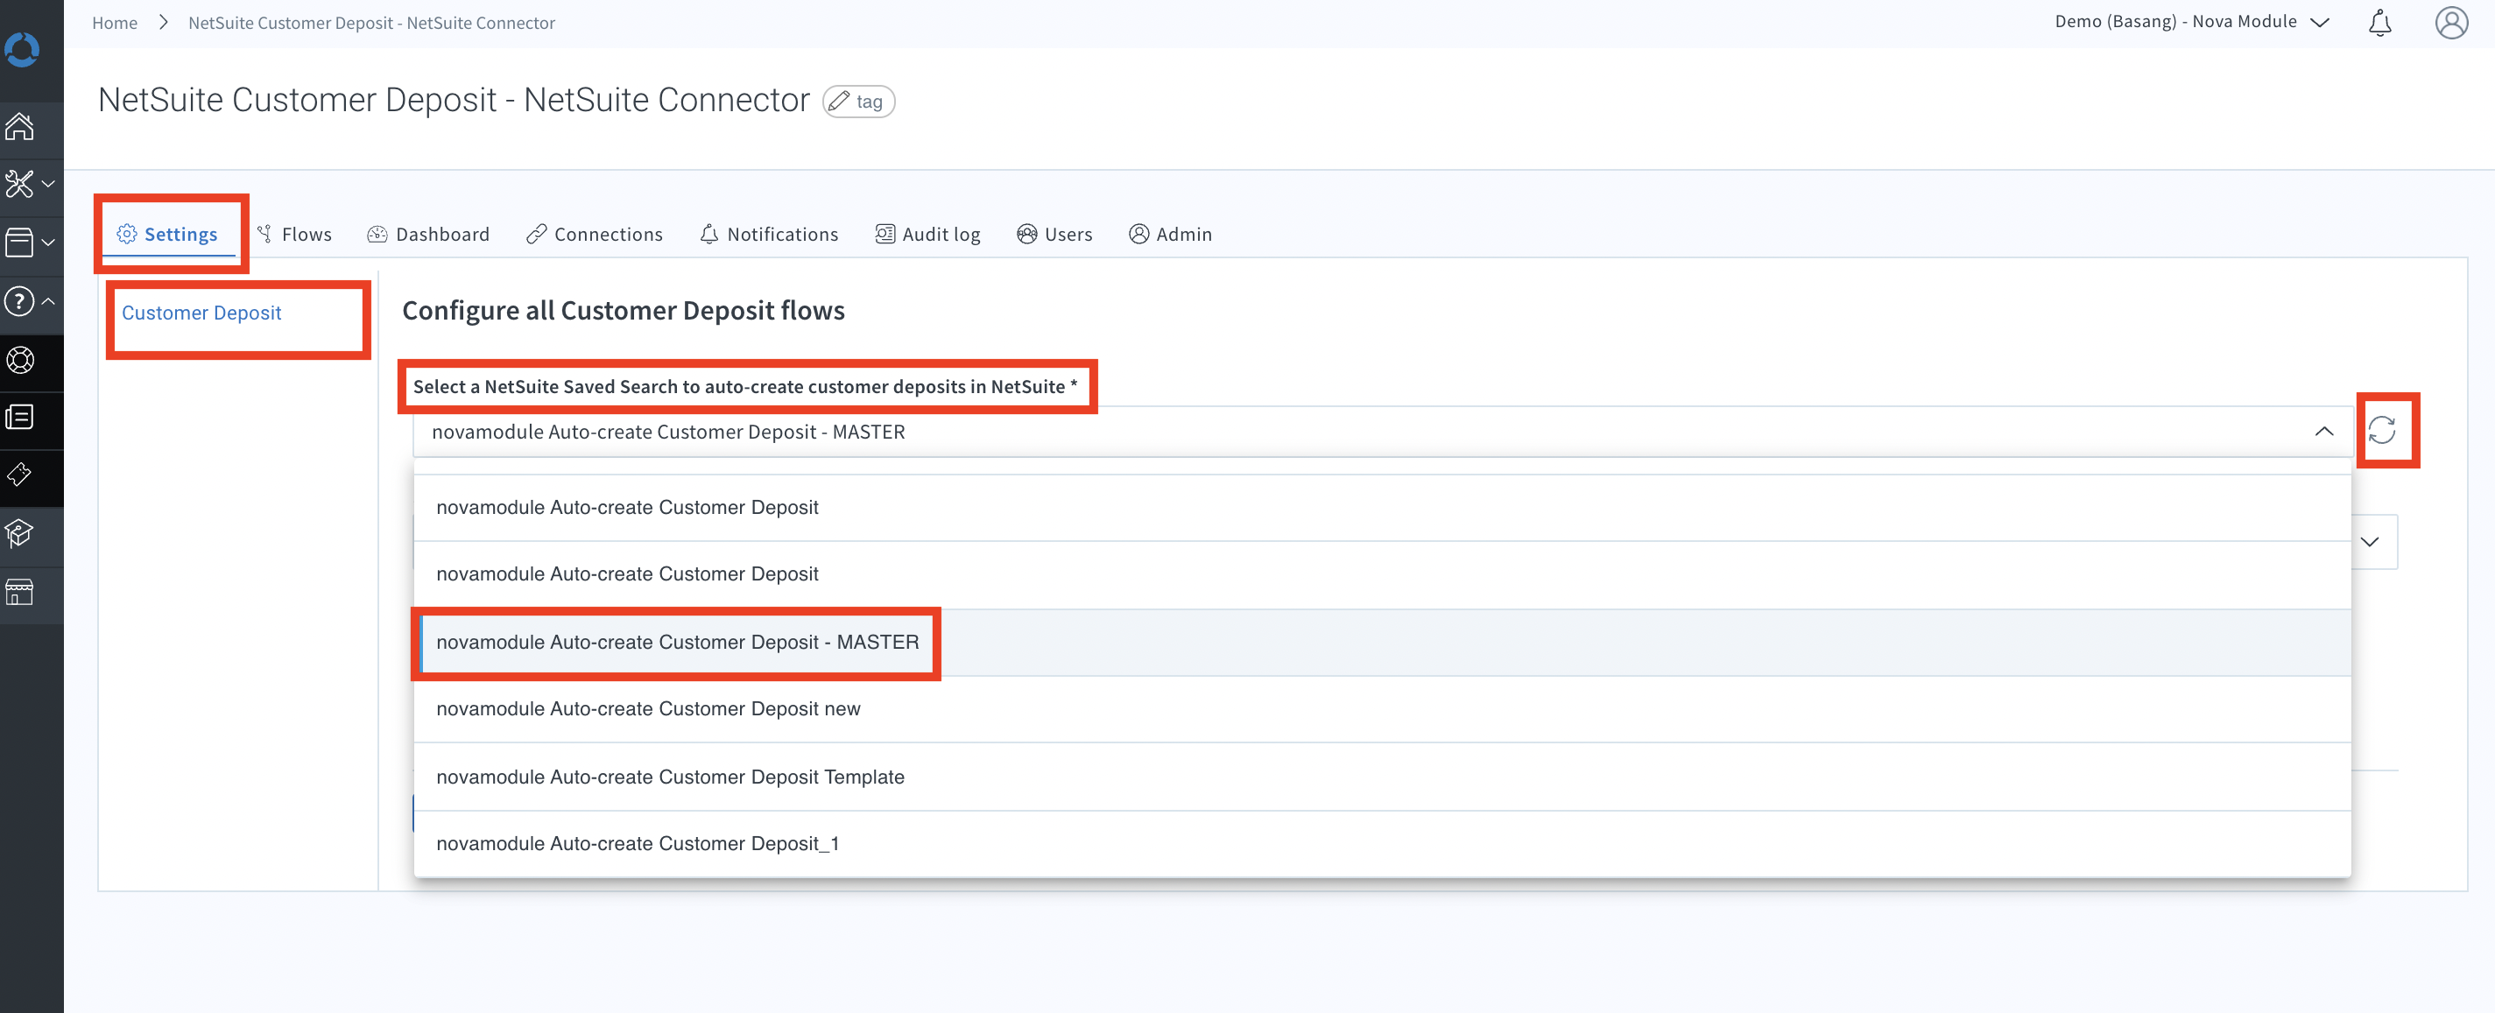Open the Admin tab
The width and height of the screenshot is (2495, 1013).
pos(1170,235)
